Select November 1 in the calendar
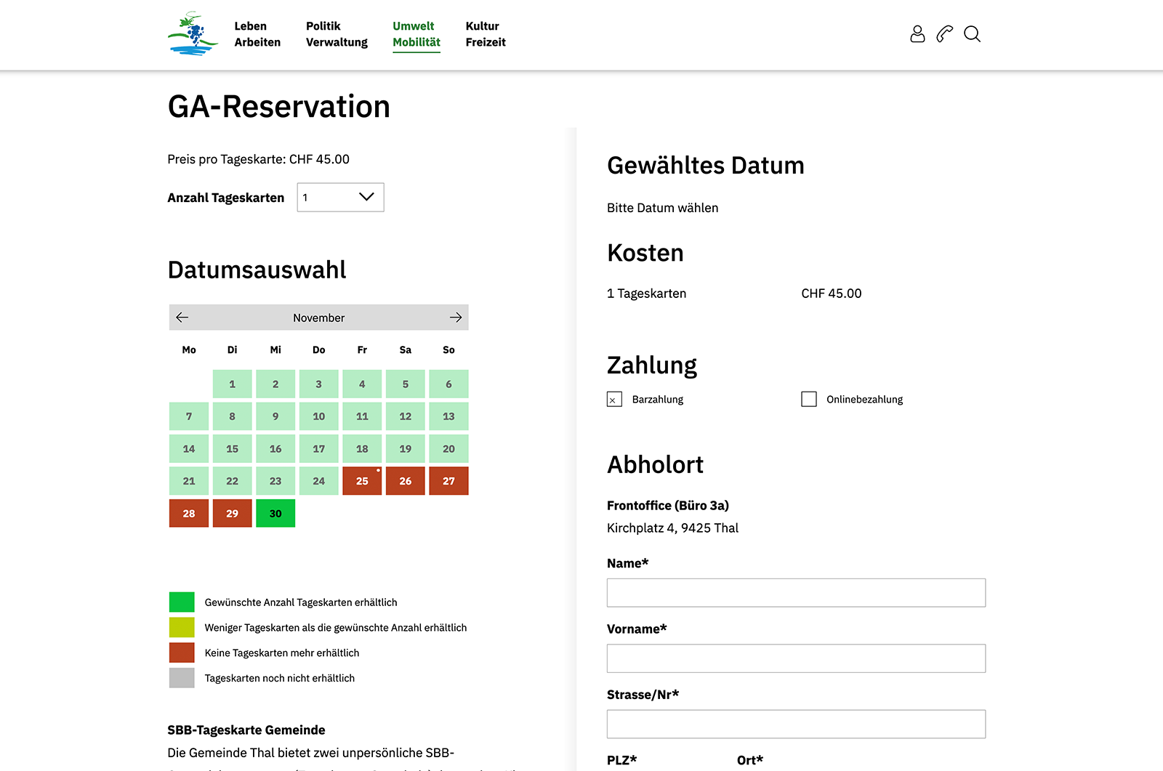 tap(232, 384)
